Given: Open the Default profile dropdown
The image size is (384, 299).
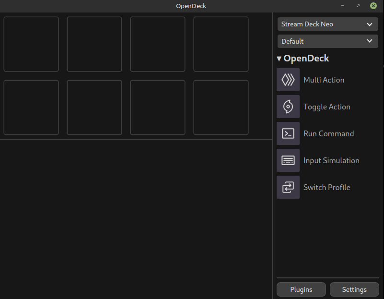Looking at the screenshot, I should point(328,41).
